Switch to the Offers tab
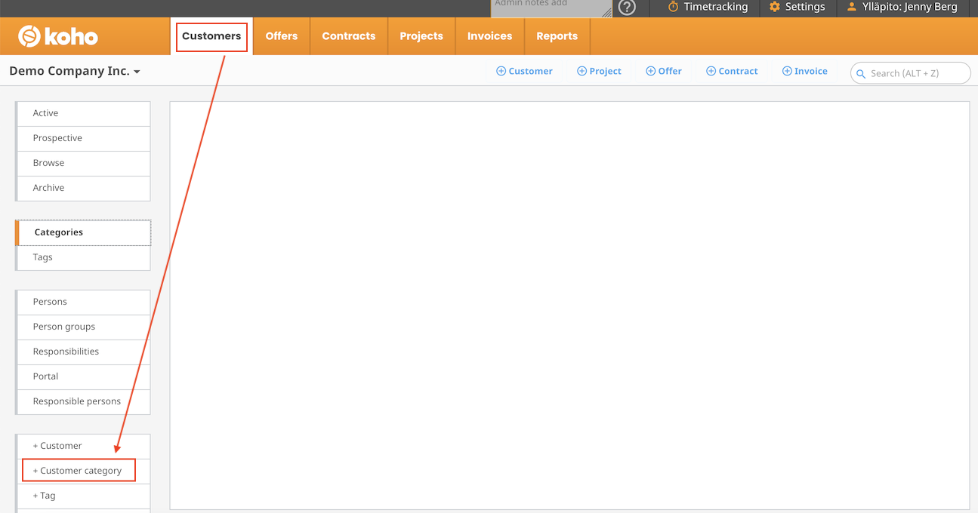 click(x=282, y=36)
